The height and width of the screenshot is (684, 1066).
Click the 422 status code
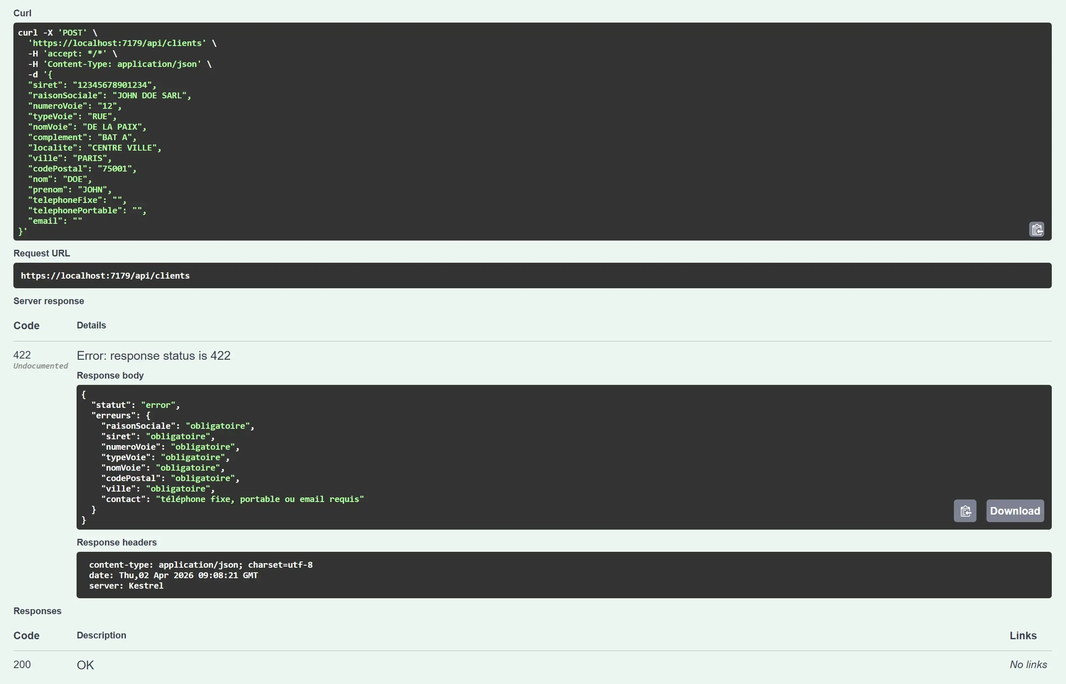(22, 354)
